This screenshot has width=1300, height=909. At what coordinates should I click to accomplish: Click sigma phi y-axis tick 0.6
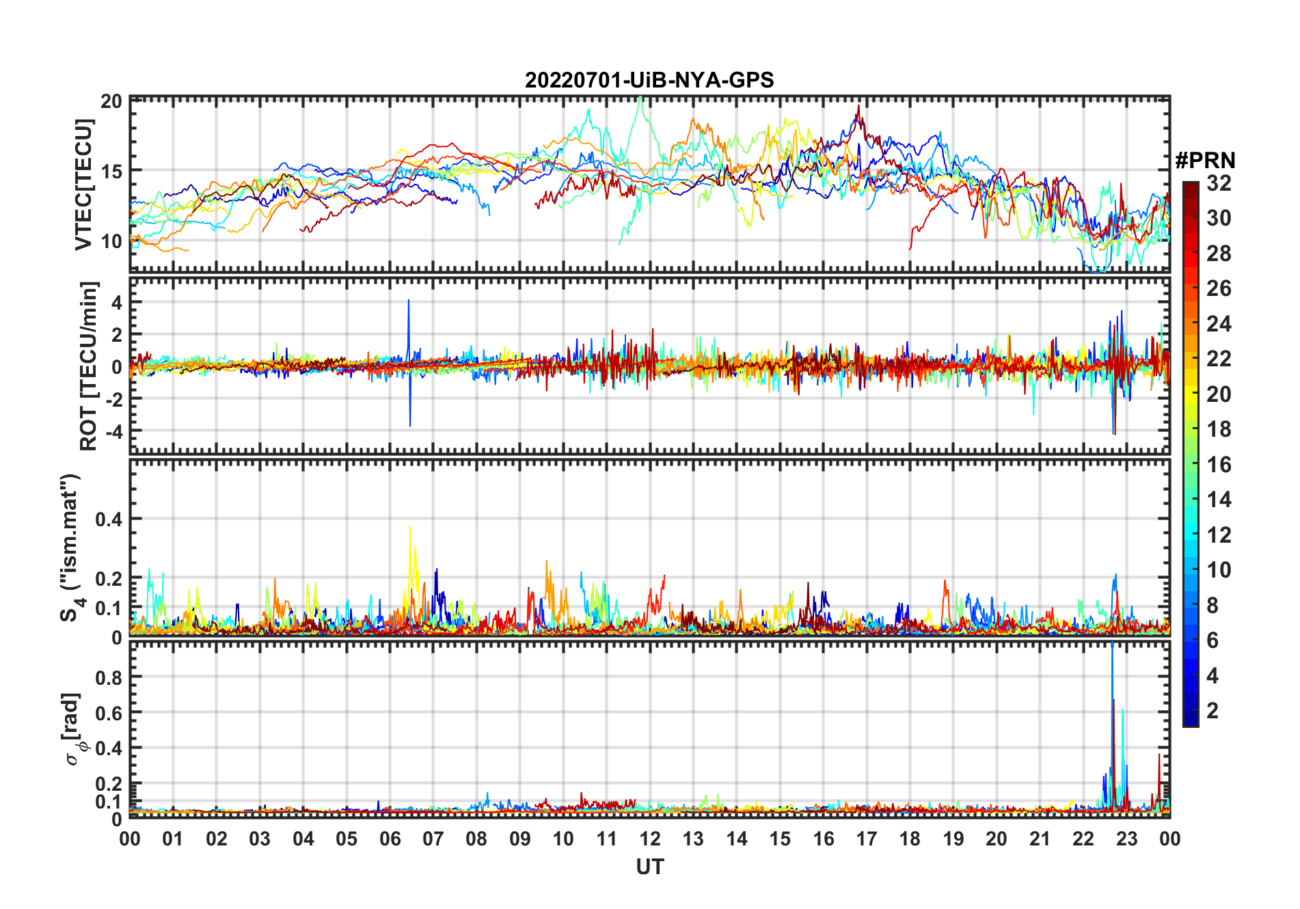[109, 713]
